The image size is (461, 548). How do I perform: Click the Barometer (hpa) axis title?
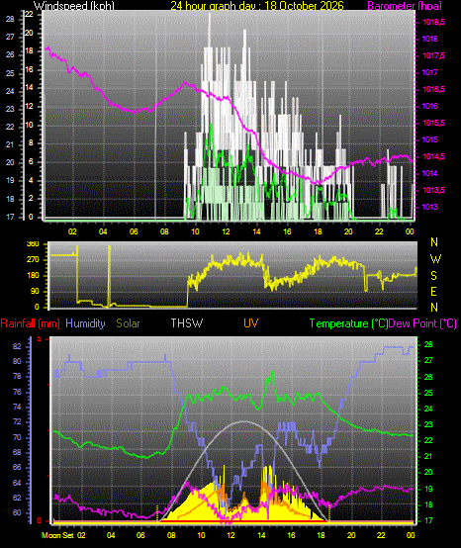pyautogui.click(x=405, y=6)
